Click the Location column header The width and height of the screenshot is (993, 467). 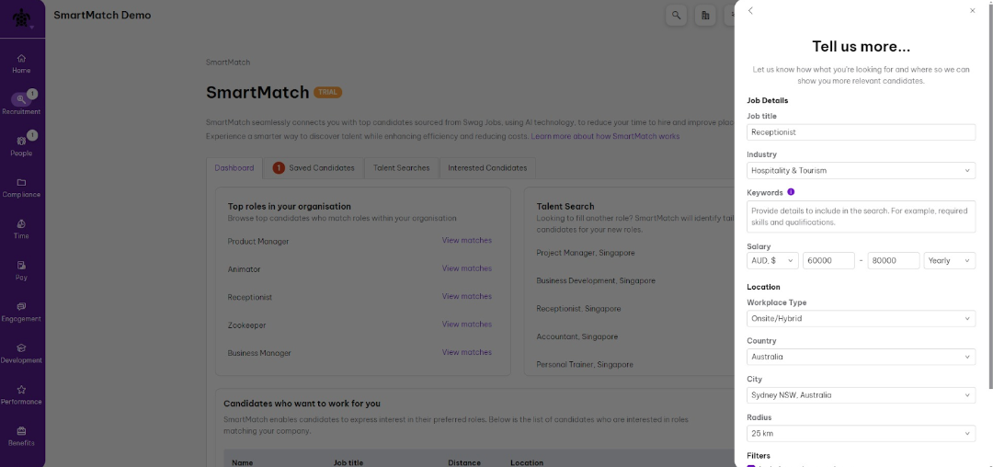pyautogui.click(x=527, y=462)
